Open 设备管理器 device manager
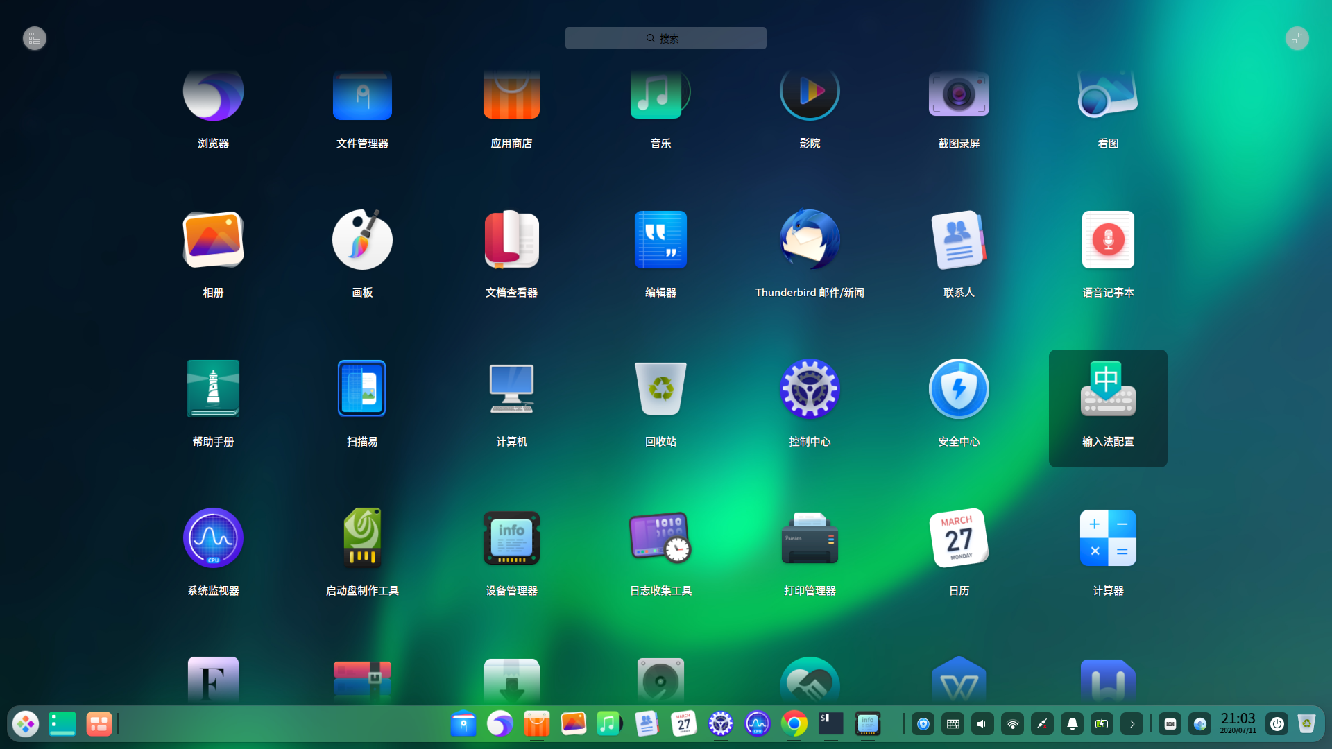This screenshot has height=749, width=1332. coord(511,538)
